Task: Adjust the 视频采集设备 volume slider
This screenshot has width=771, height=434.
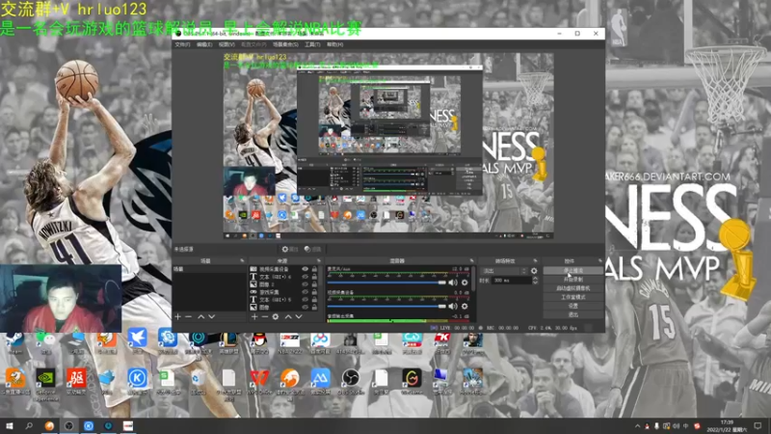Action: click(386, 306)
